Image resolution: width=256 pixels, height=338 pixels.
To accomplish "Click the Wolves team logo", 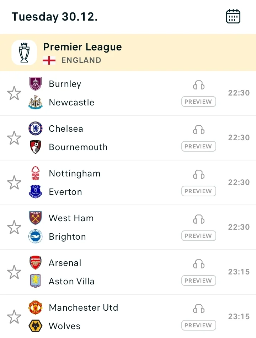I will 36,326.
